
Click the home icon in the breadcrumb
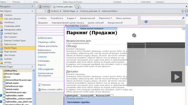pos(48,11)
